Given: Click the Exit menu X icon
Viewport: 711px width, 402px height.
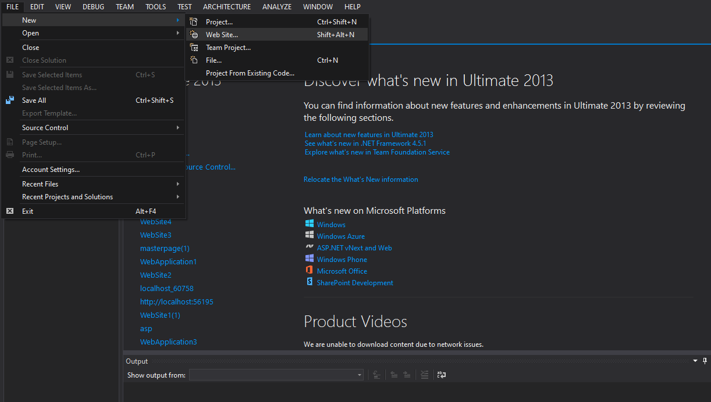Looking at the screenshot, I should (10, 211).
